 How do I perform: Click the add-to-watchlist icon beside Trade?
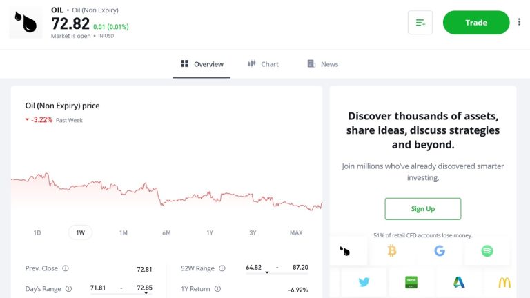pyautogui.click(x=420, y=23)
